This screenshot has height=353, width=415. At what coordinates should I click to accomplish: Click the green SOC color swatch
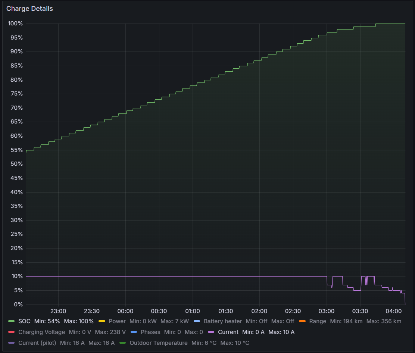pyautogui.click(x=11, y=321)
